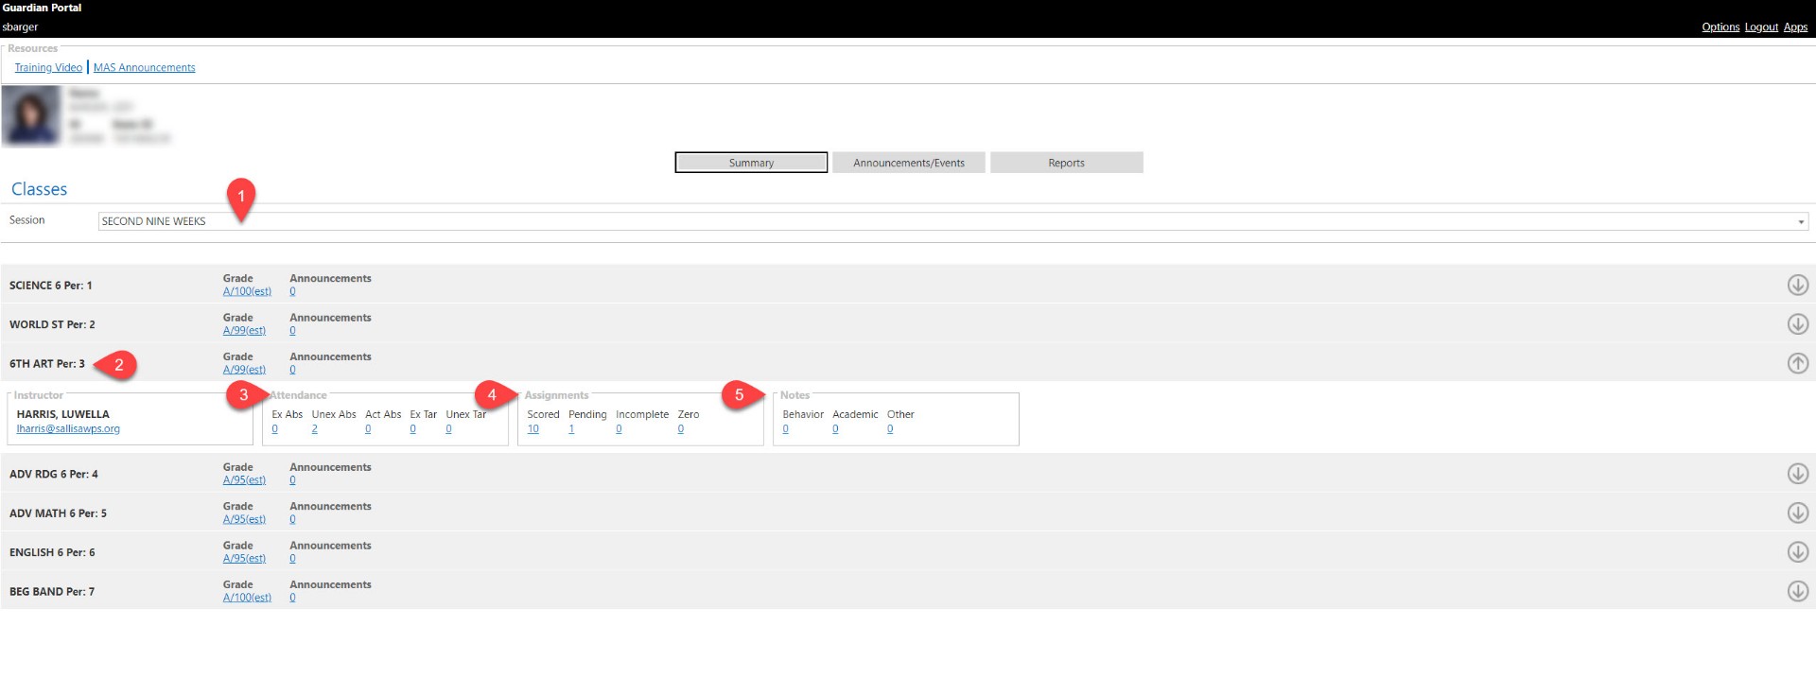The width and height of the screenshot is (1816, 678).
Task: Select the 6TH ART Per: 3 class name
Action: [47, 364]
